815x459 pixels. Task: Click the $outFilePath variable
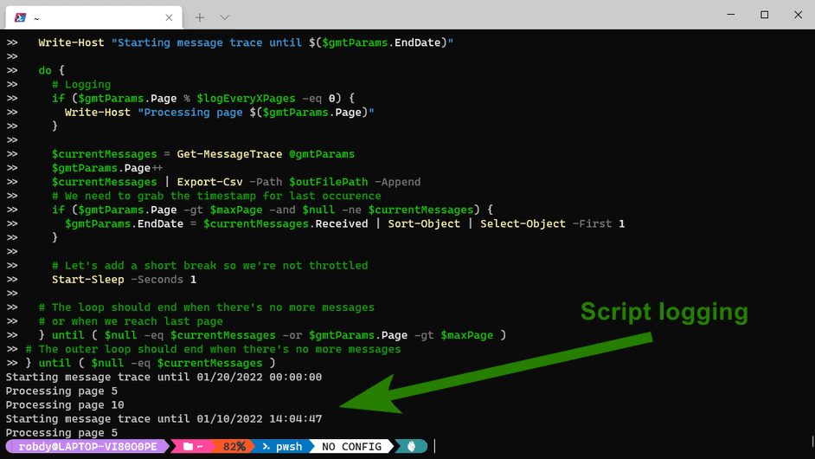(329, 182)
